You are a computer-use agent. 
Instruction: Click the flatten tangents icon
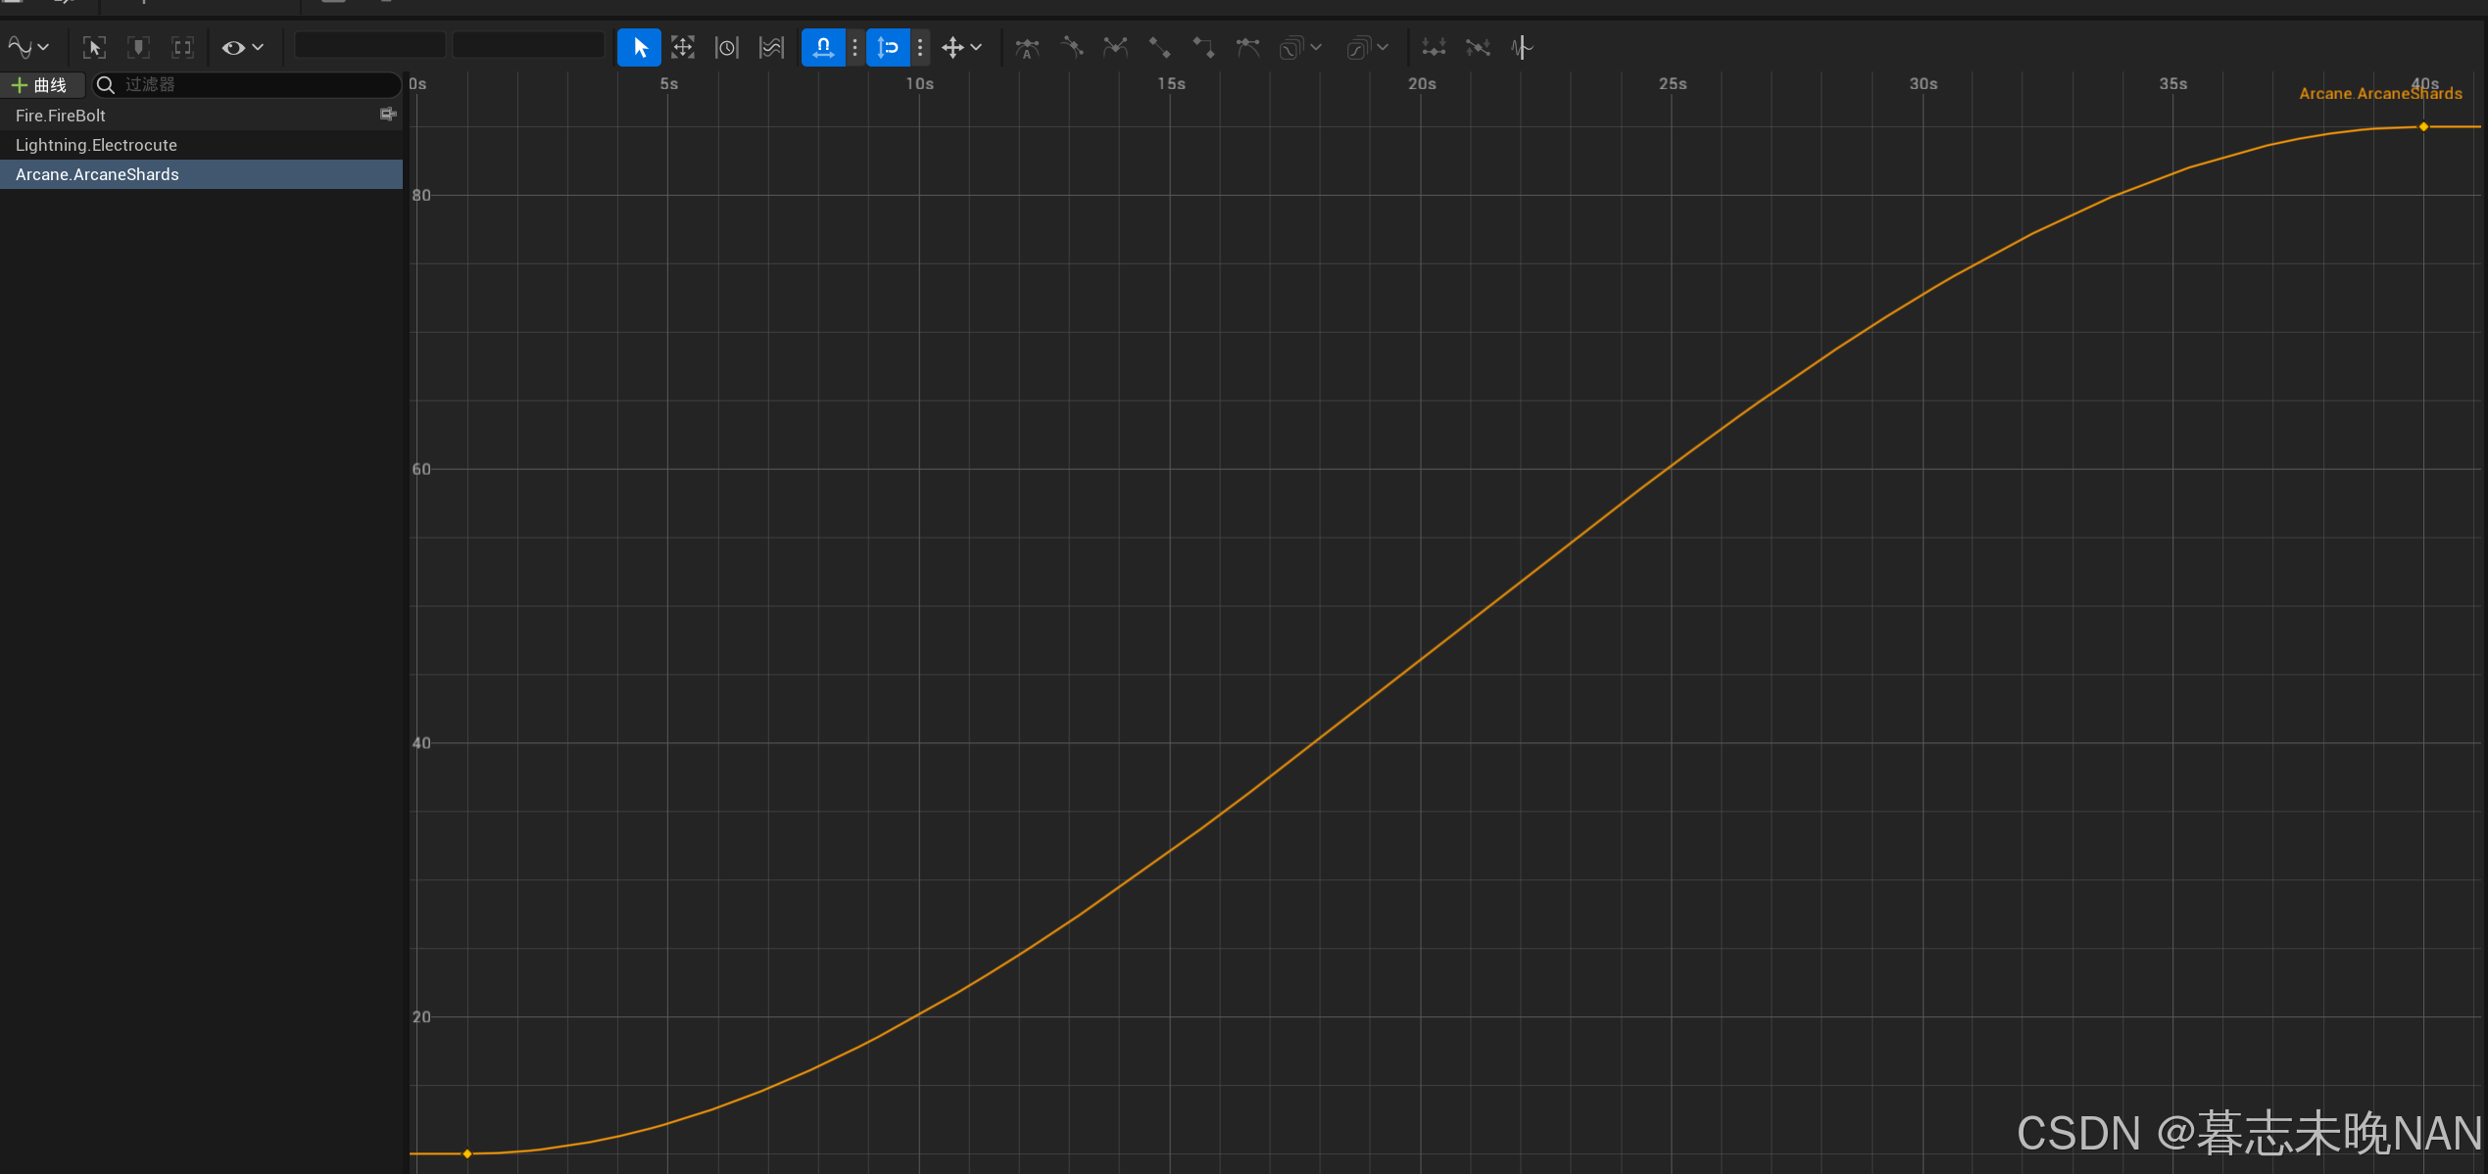pyautogui.click(x=1434, y=47)
